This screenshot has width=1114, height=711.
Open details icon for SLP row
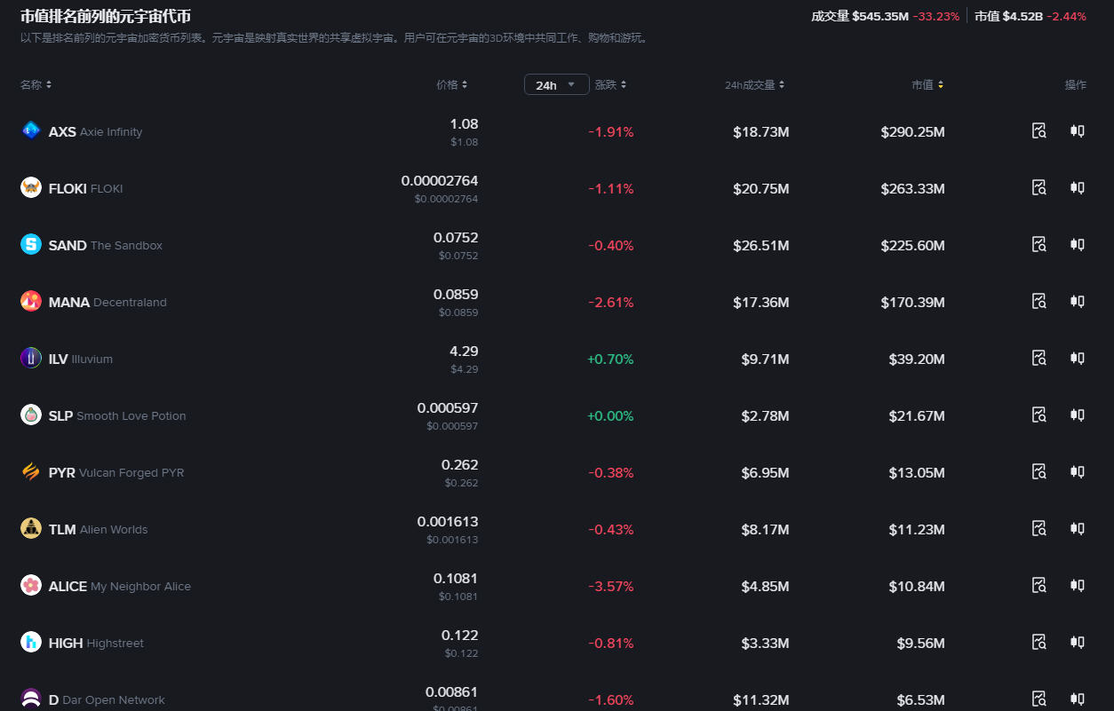point(1039,415)
